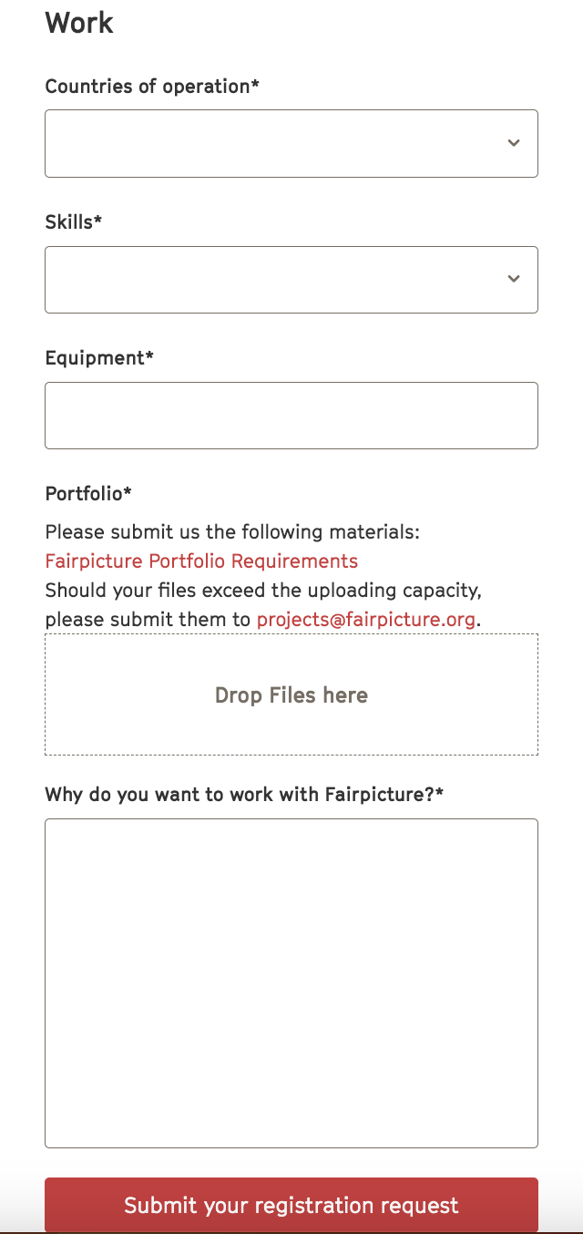Click the projects@fairpicture.org email link

366,620
